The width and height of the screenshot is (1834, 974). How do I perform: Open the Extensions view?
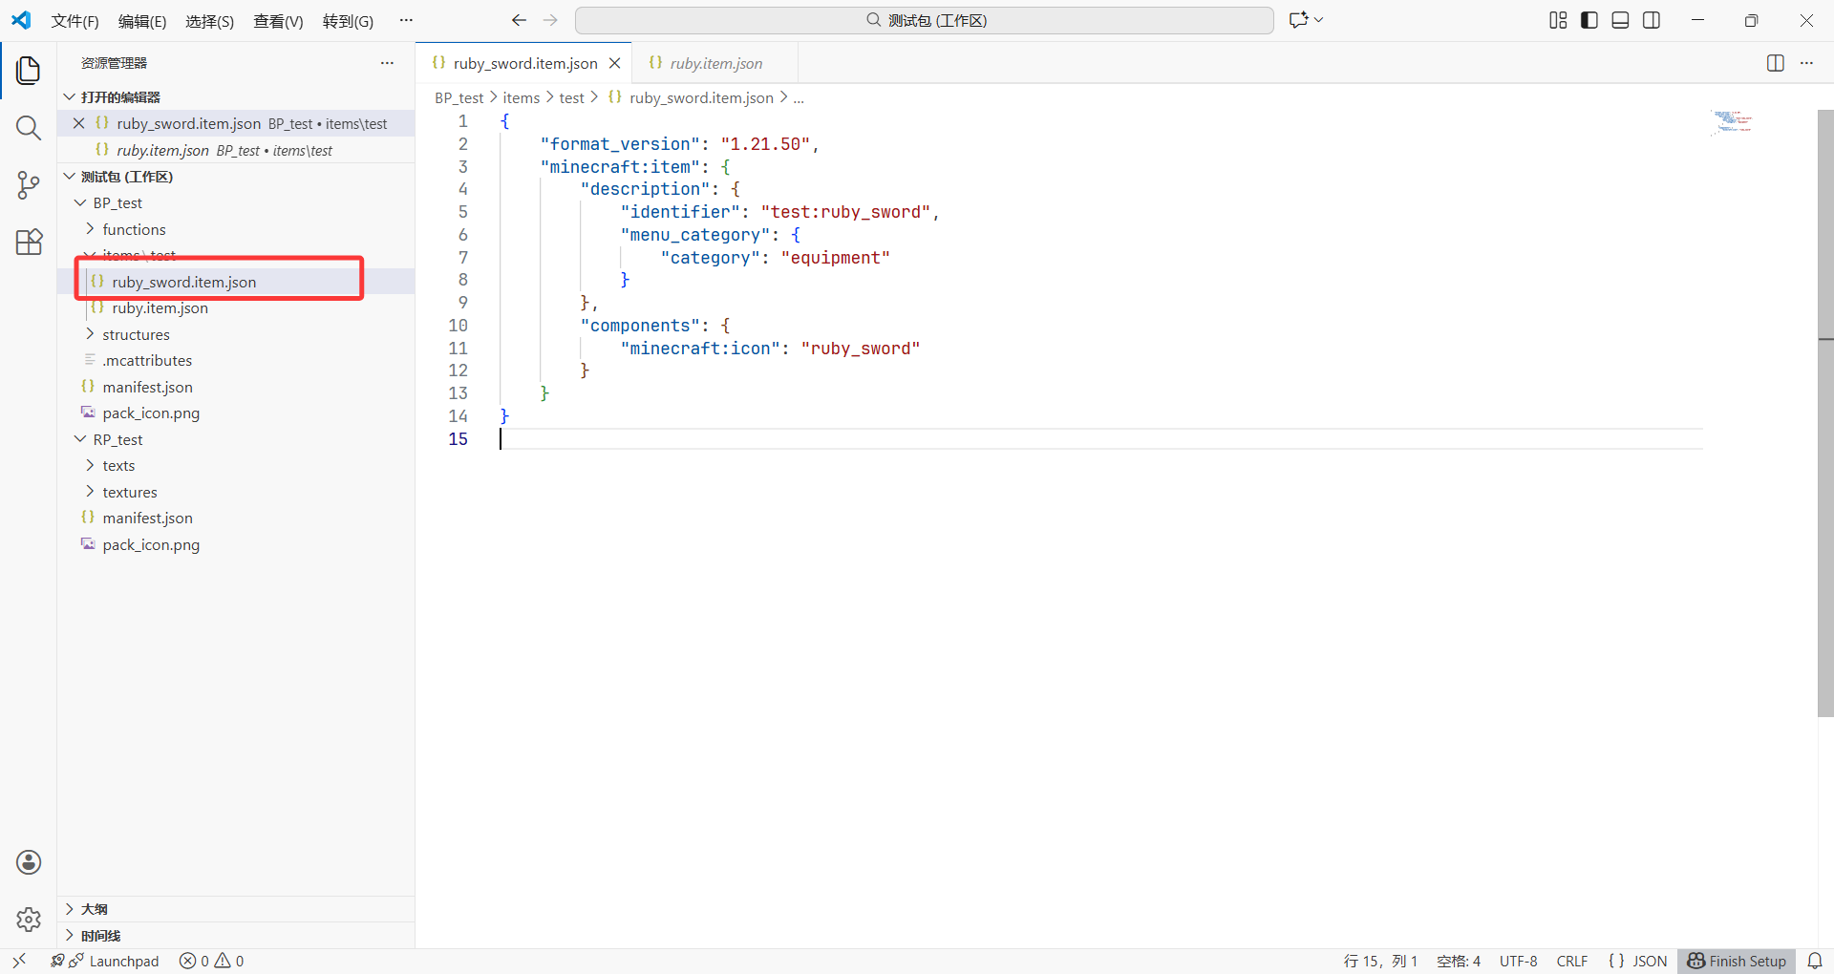[29, 243]
